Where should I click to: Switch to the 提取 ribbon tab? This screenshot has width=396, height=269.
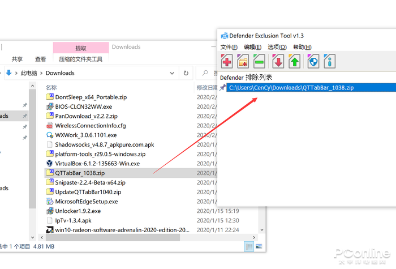pos(81,48)
